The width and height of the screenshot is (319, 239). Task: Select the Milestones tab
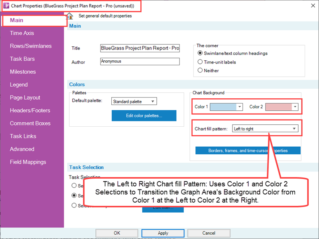[x=23, y=72]
